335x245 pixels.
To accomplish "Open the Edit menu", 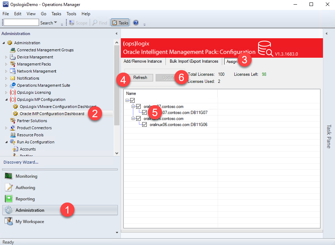I will (x=18, y=14).
